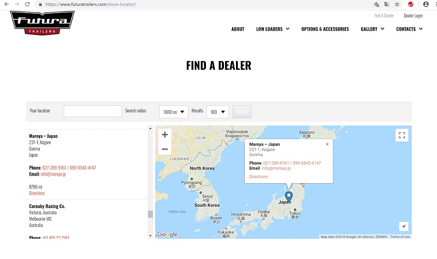Click the Dealer Login link
Viewport: 437px width, 259px height.
[414, 16]
